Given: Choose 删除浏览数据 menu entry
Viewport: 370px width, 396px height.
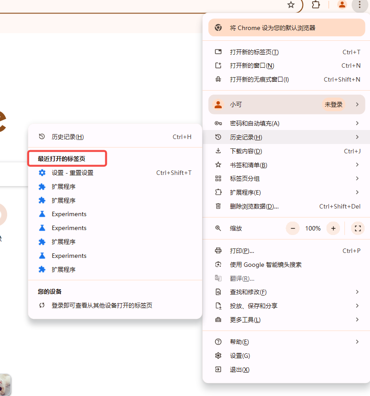Looking at the screenshot, I should pyautogui.click(x=287, y=206).
